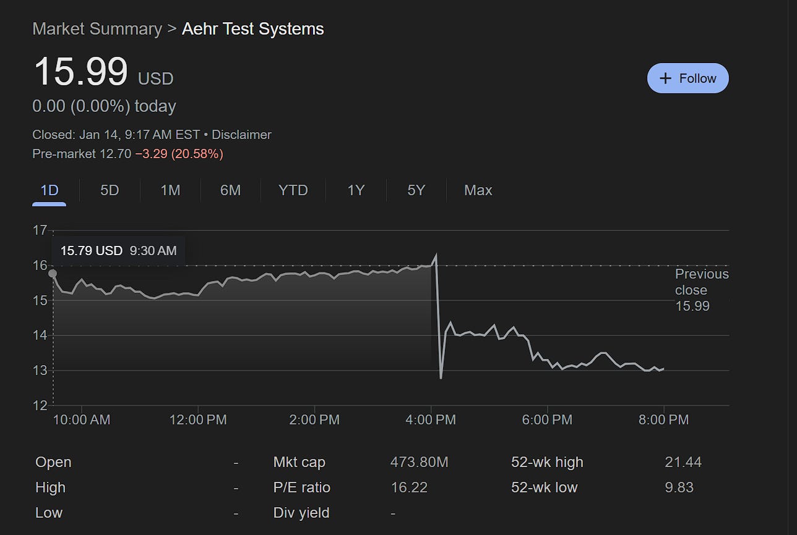The height and width of the screenshot is (535, 797).
Task: Click the chart marker dot at 9:30 AM
Action: [x=53, y=274]
